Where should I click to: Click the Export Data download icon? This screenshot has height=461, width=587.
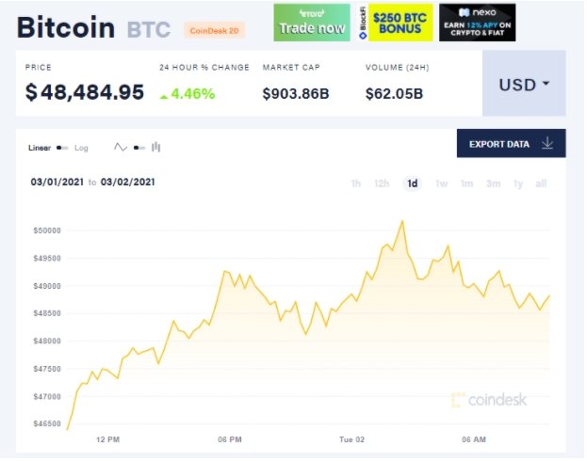point(547,144)
